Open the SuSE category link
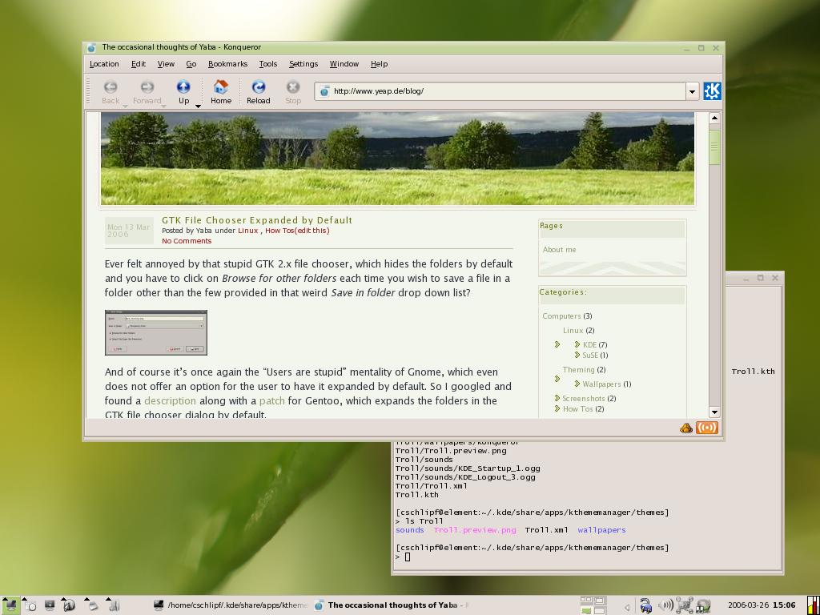This screenshot has height=615, width=820. click(x=590, y=355)
